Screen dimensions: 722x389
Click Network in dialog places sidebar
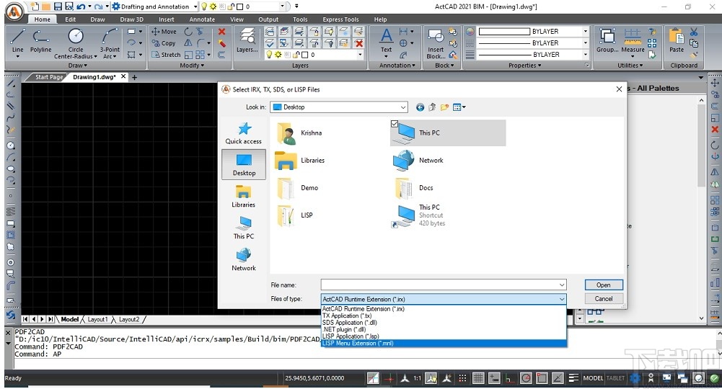(244, 260)
